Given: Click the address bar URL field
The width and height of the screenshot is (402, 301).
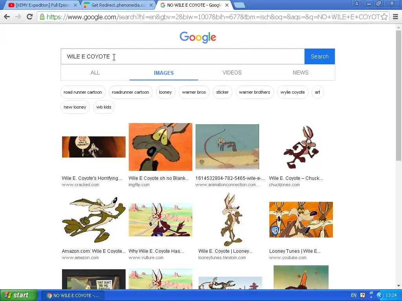Looking at the screenshot, I should pyautogui.click(x=213, y=17).
